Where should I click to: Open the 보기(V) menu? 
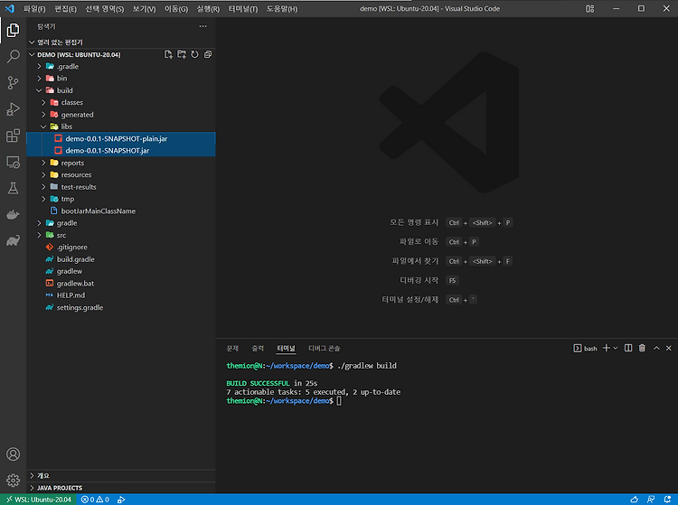pos(144,9)
